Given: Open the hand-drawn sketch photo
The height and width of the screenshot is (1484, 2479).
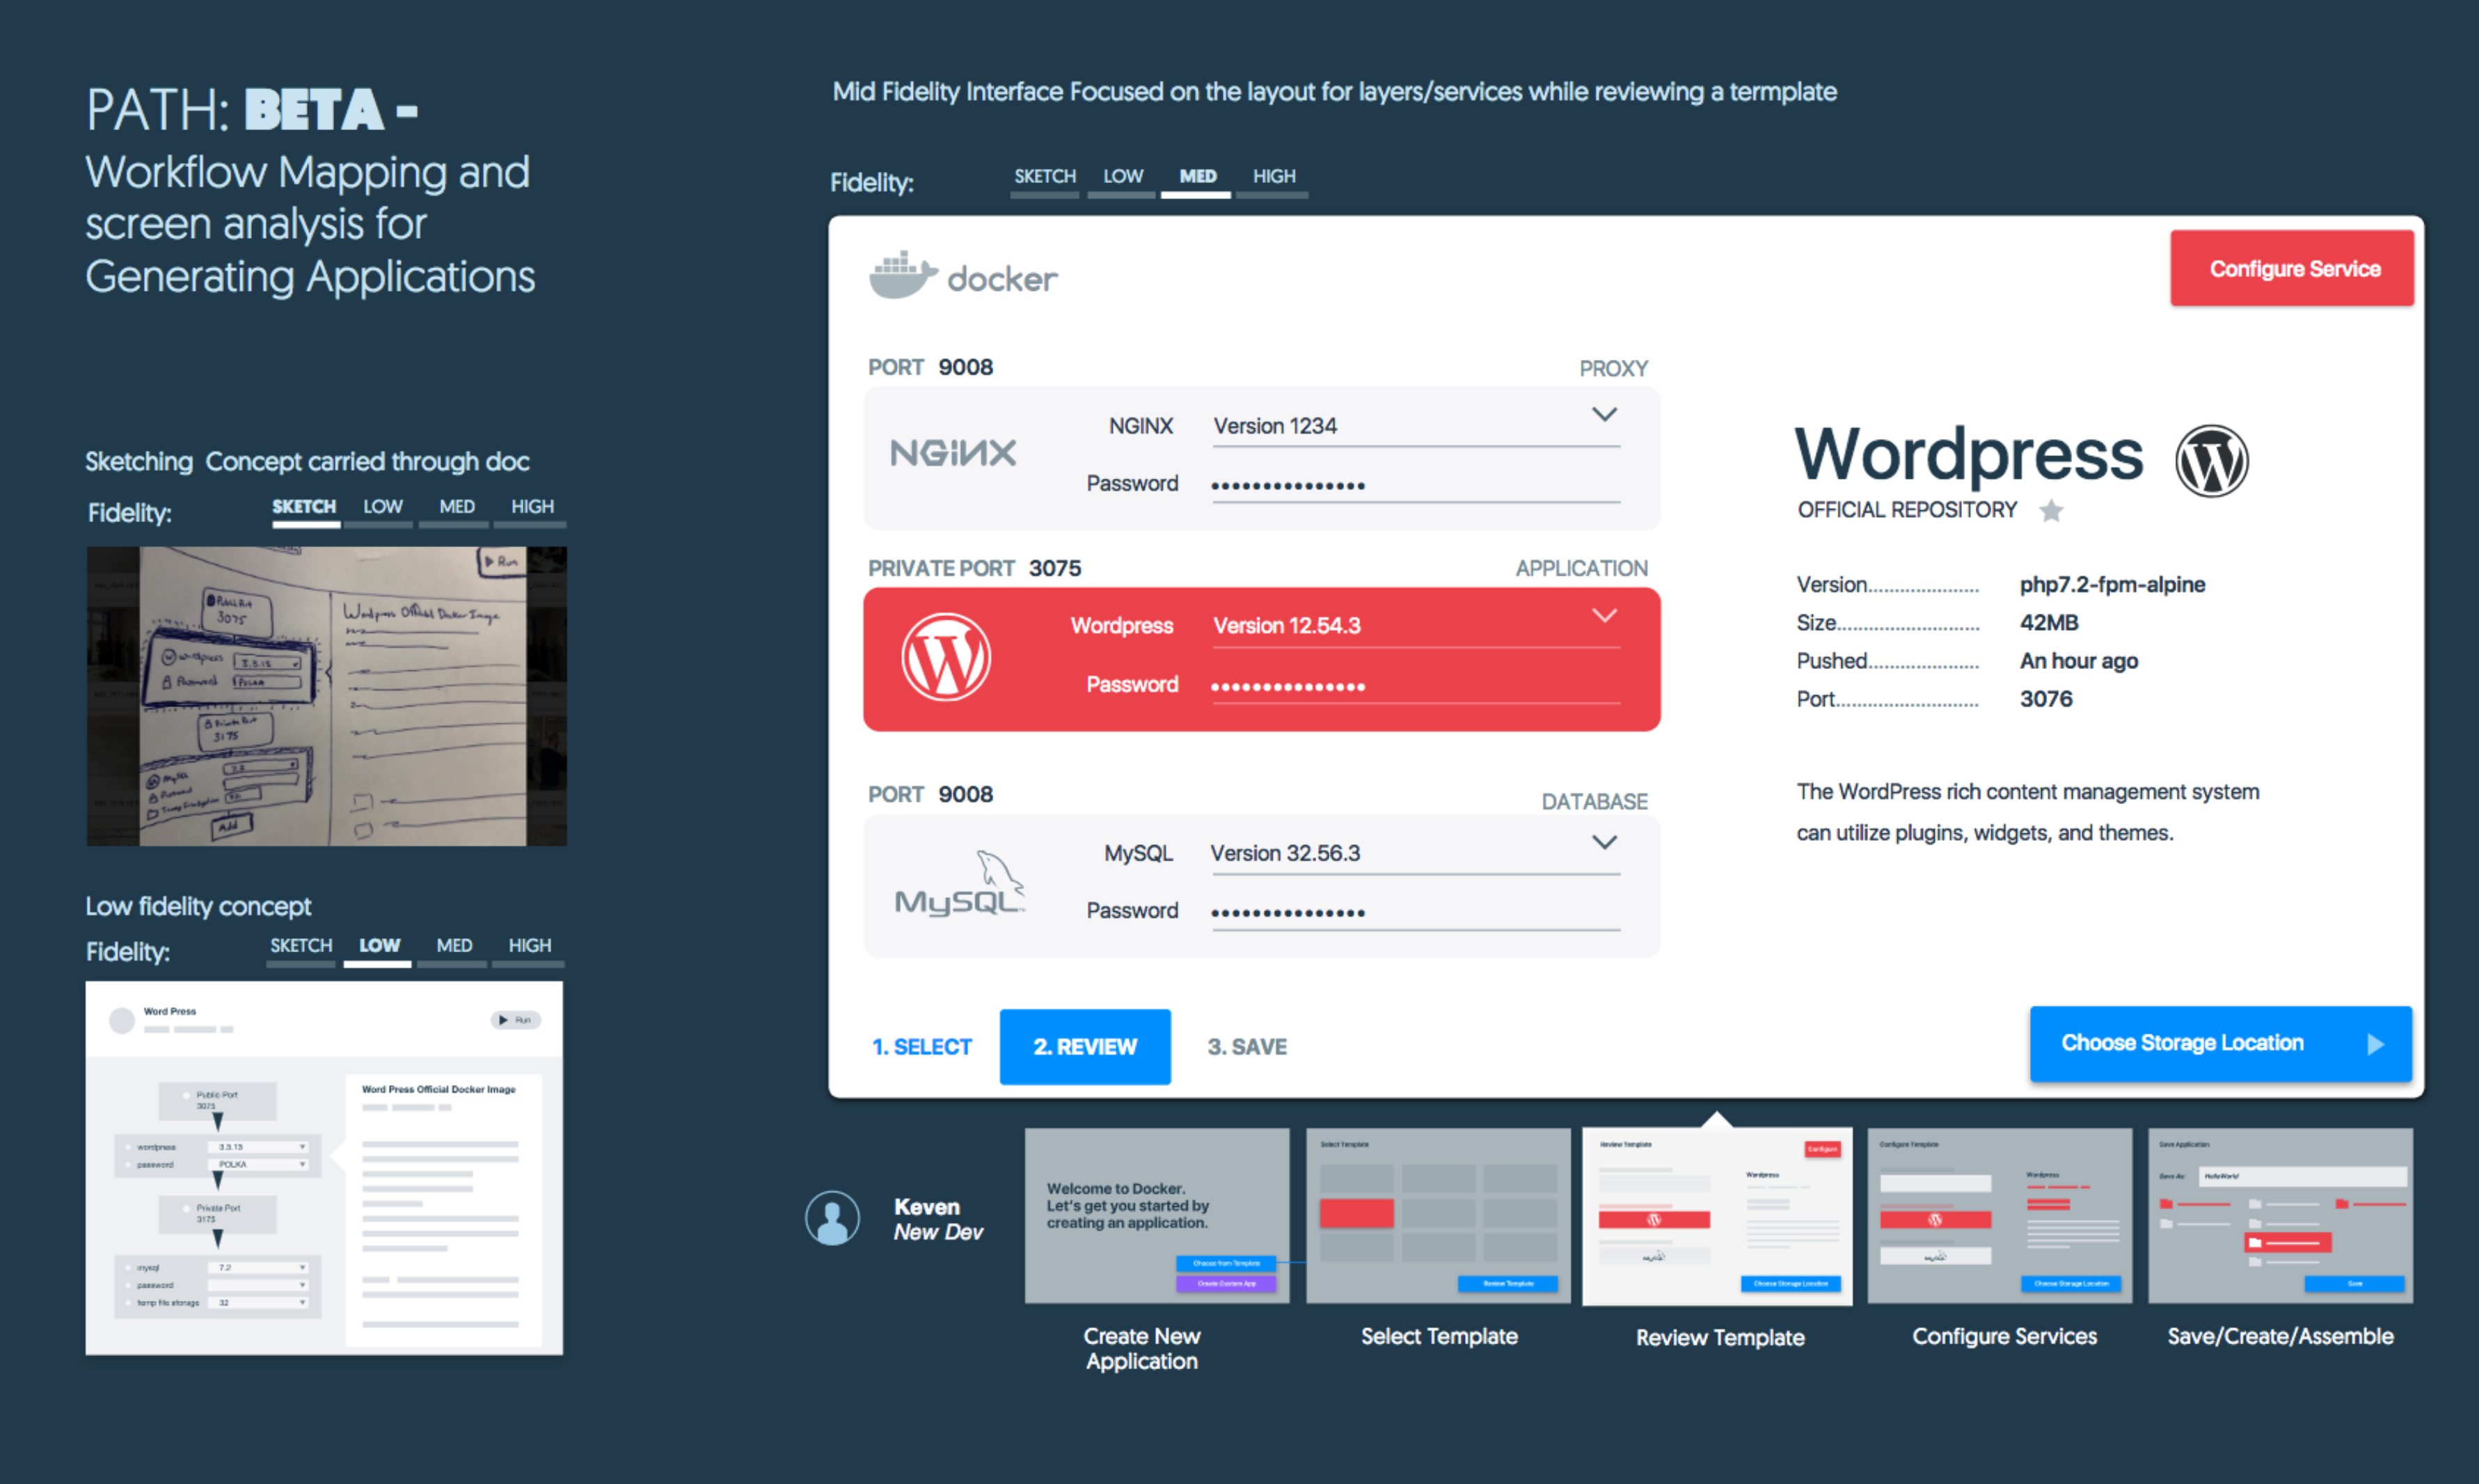Looking at the screenshot, I should [326, 696].
